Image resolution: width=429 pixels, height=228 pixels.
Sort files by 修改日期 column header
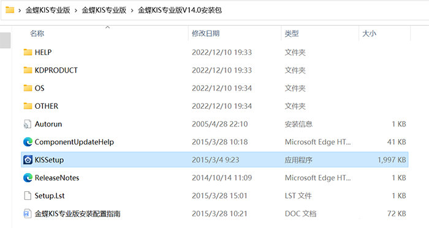coord(206,34)
